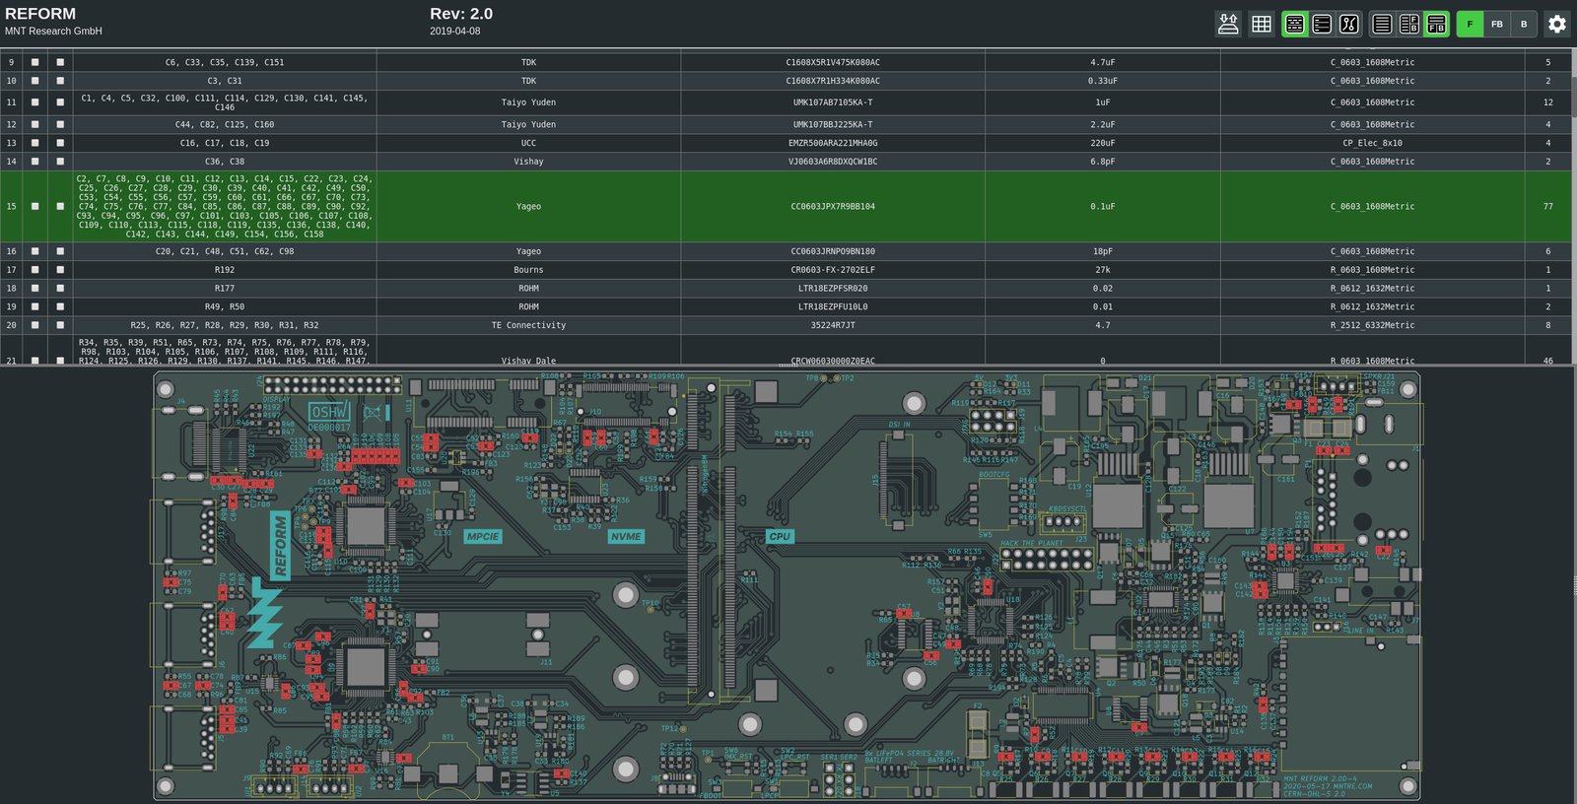The width and height of the screenshot is (1577, 804).
Task: Select BOM top, drawings bottom layout icon
Action: [x=1437, y=24]
